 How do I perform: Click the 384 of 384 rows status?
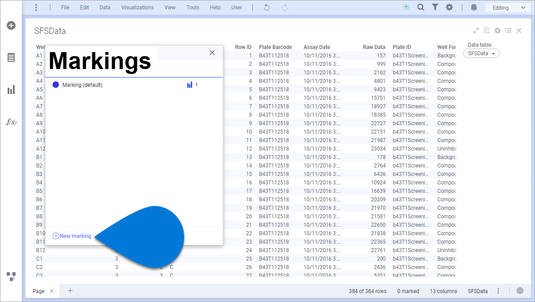click(368, 291)
